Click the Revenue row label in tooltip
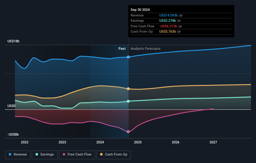This screenshot has height=163, width=256. [x=137, y=15]
